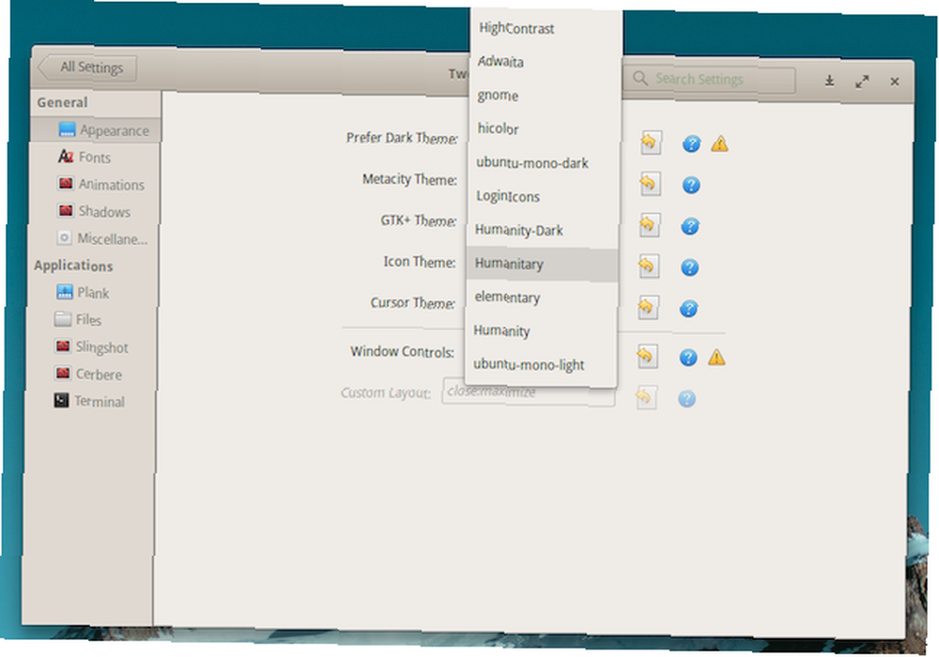Reset the Prefer Dark Theme setting
Image resolution: width=939 pixels, height=657 pixels.
coord(651,143)
